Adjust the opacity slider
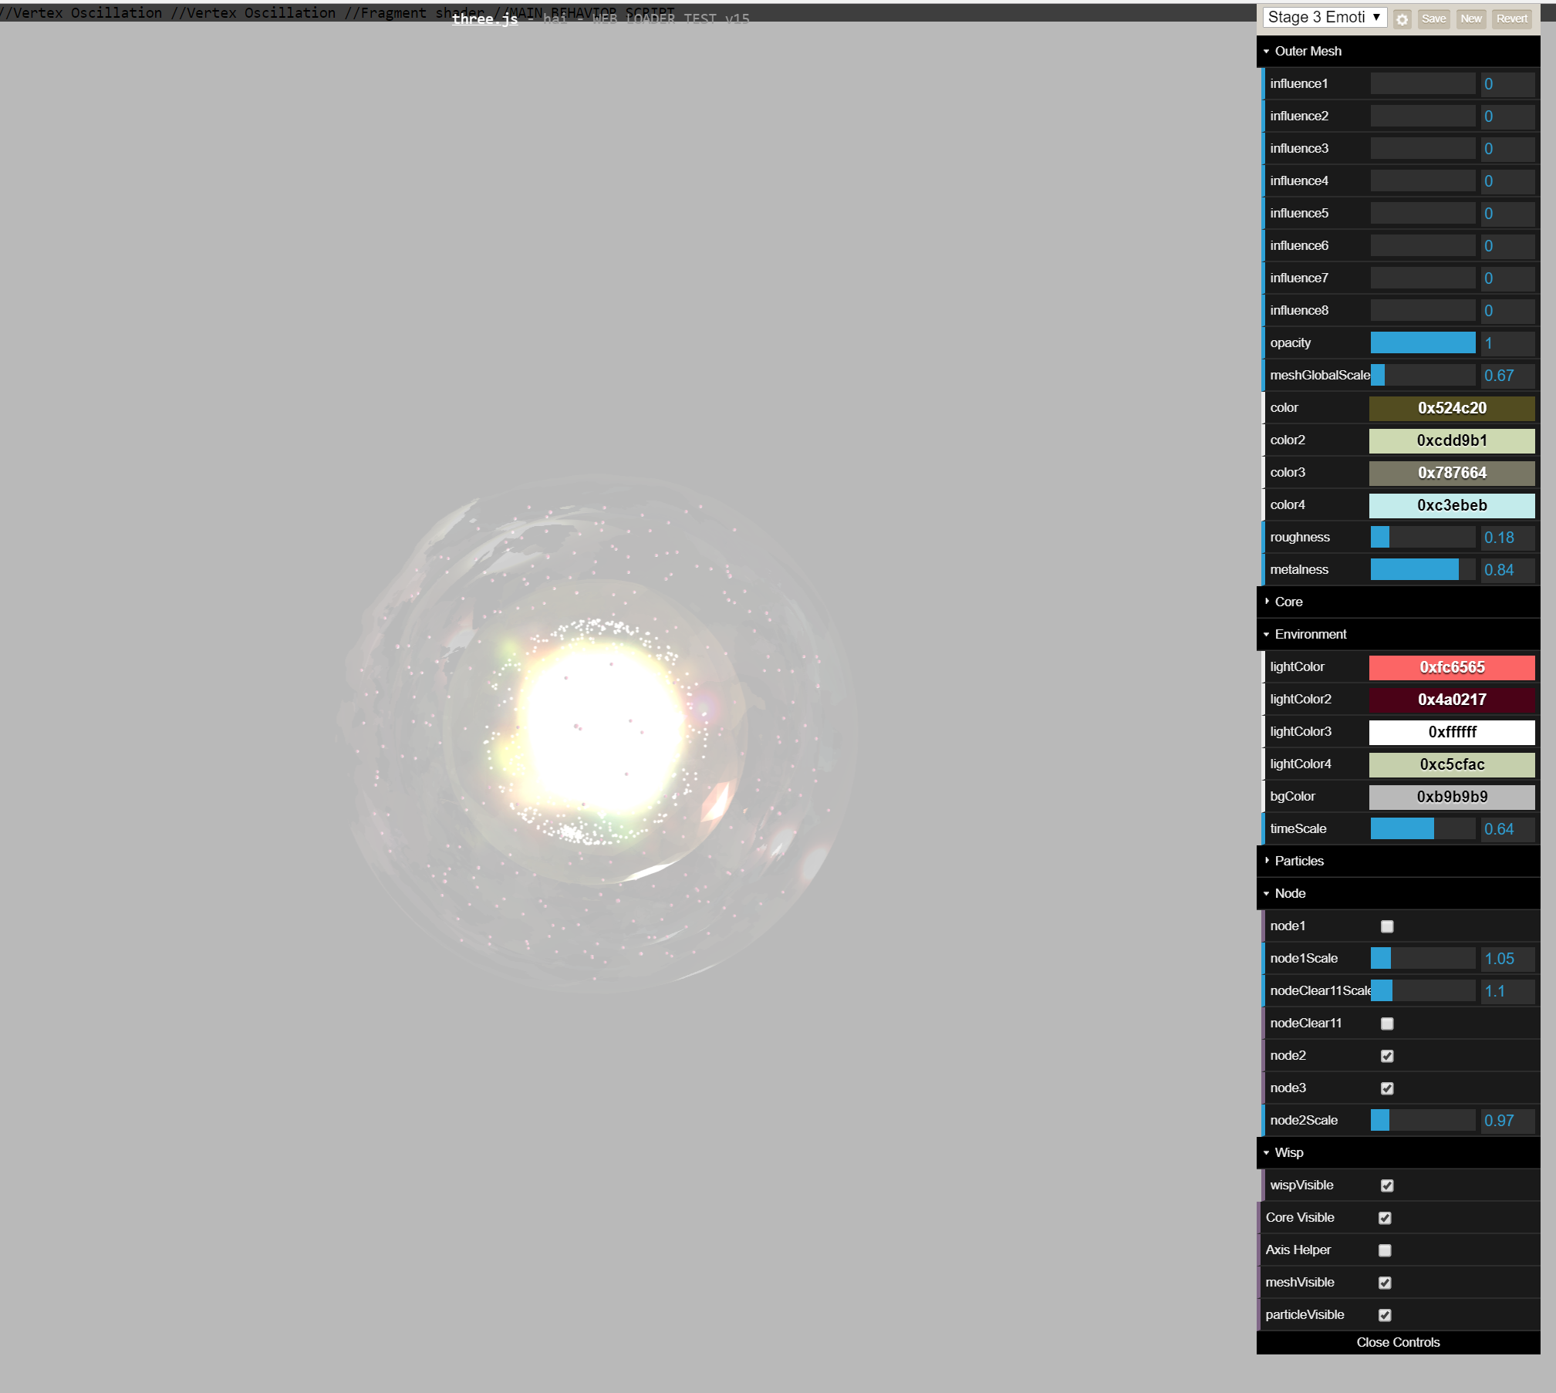Image resolution: width=1556 pixels, height=1393 pixels. (1423, 343)
